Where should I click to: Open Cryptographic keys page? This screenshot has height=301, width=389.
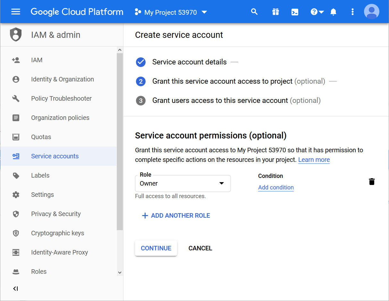[x=58, y=233]
